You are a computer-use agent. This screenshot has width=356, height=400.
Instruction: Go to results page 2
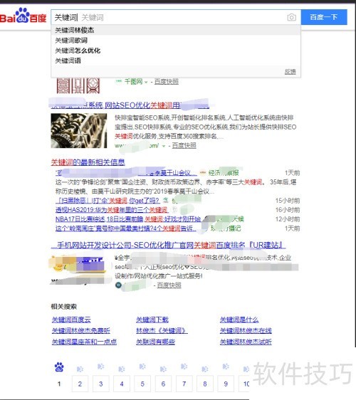pos(80,384)
